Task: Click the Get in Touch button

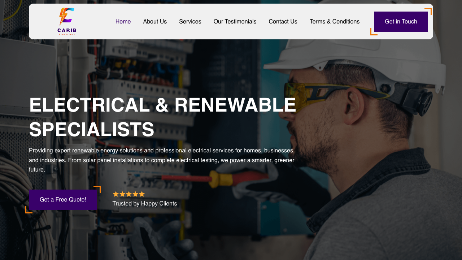Action: [x=401, y=22]
